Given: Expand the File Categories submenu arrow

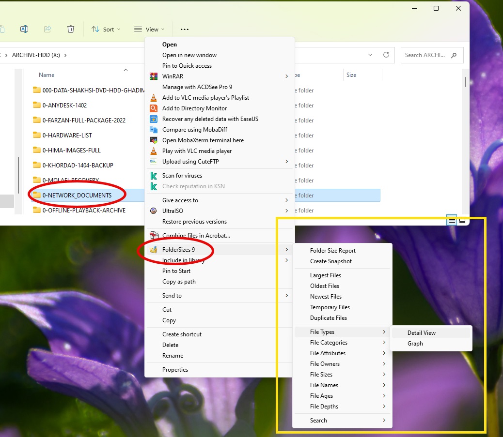Looking at the screenshot, I should [x=384, y=343].
